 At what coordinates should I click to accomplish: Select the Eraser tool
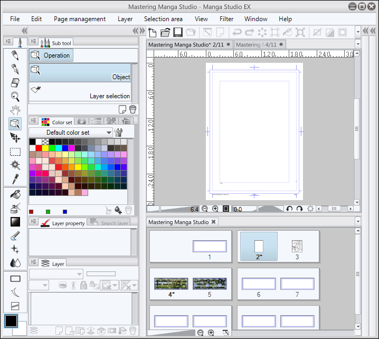[x=15, y=83]
